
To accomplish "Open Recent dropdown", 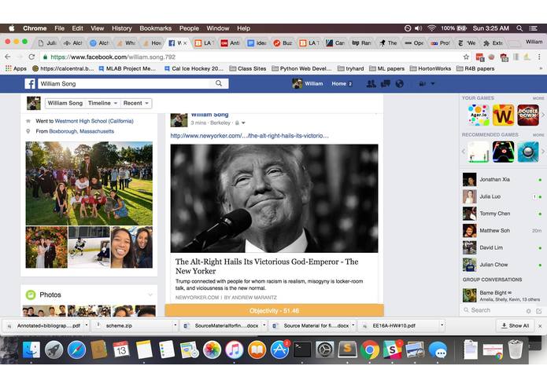I will coord(136,103).
